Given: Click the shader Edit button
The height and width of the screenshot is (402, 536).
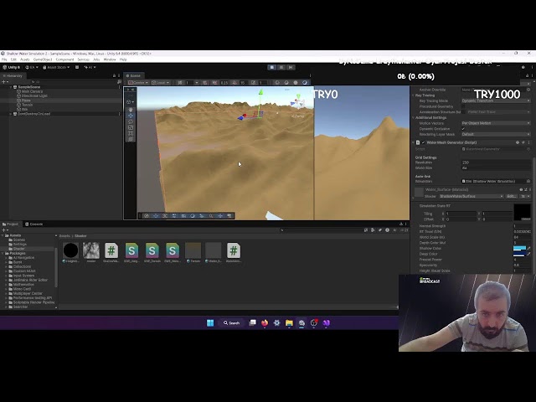Looking at the screenshot, I should pyautogui.click(x=512, y=196).
